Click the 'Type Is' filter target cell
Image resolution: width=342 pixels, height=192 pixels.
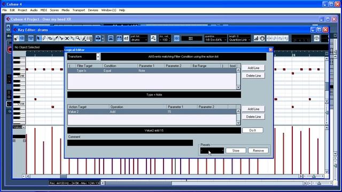point(82,71)
